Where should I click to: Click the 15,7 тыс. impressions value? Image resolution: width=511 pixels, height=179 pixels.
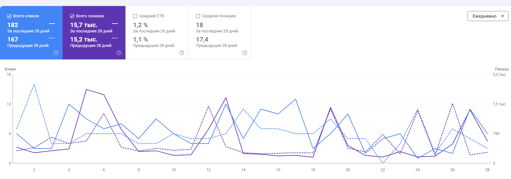(84, 25)
